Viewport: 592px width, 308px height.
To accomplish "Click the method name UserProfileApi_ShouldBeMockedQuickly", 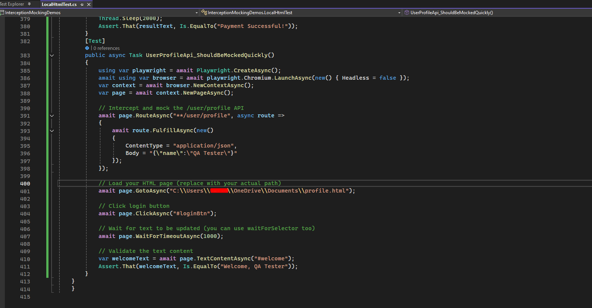I will pos(207,55).
